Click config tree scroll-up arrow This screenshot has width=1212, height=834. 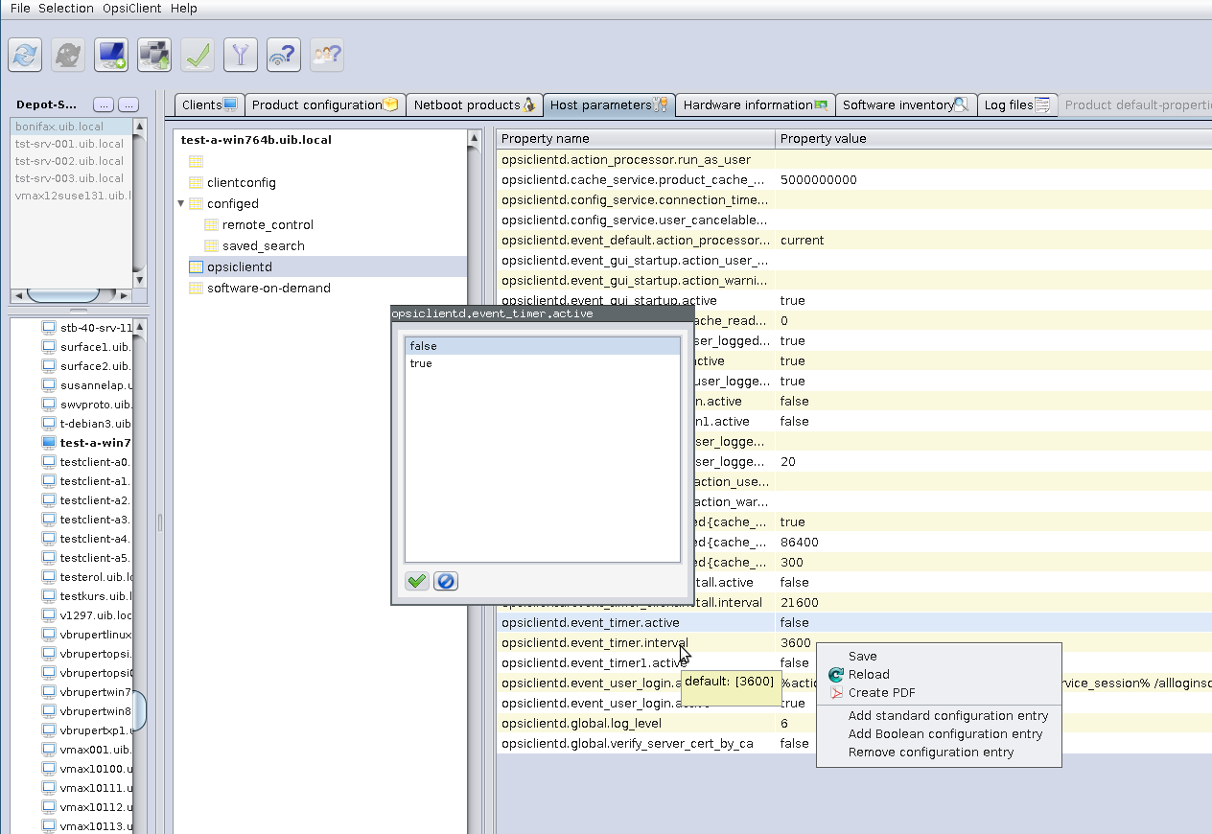(x=474, y=140)
